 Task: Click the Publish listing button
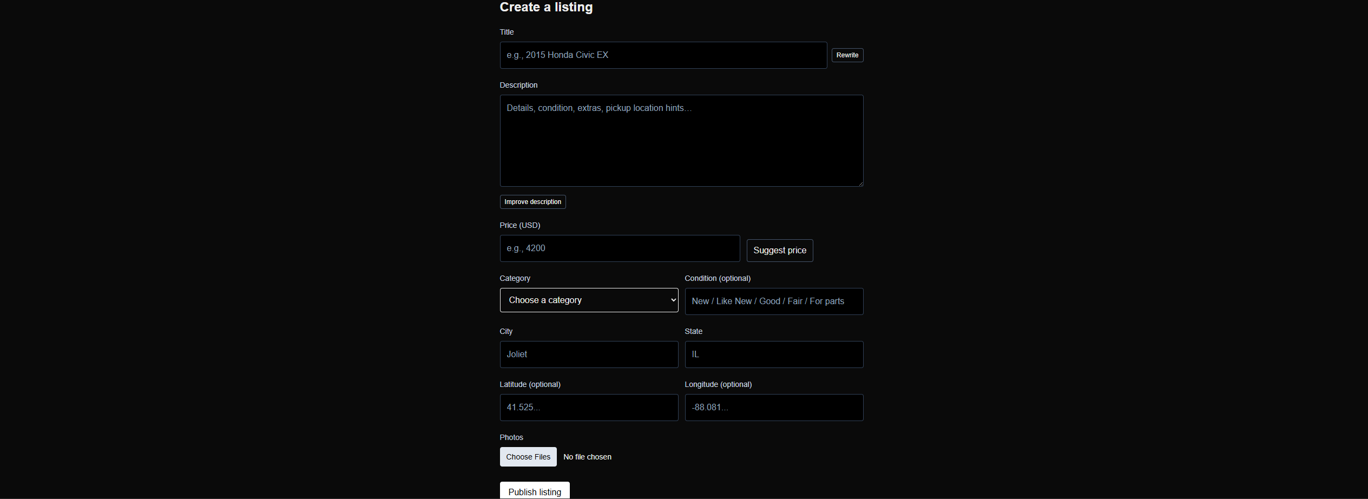(x=535, y=491)
